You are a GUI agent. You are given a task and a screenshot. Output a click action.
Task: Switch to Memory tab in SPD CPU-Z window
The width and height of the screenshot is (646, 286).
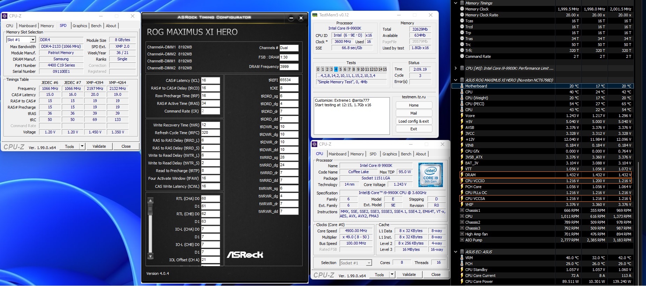[47, 26]
